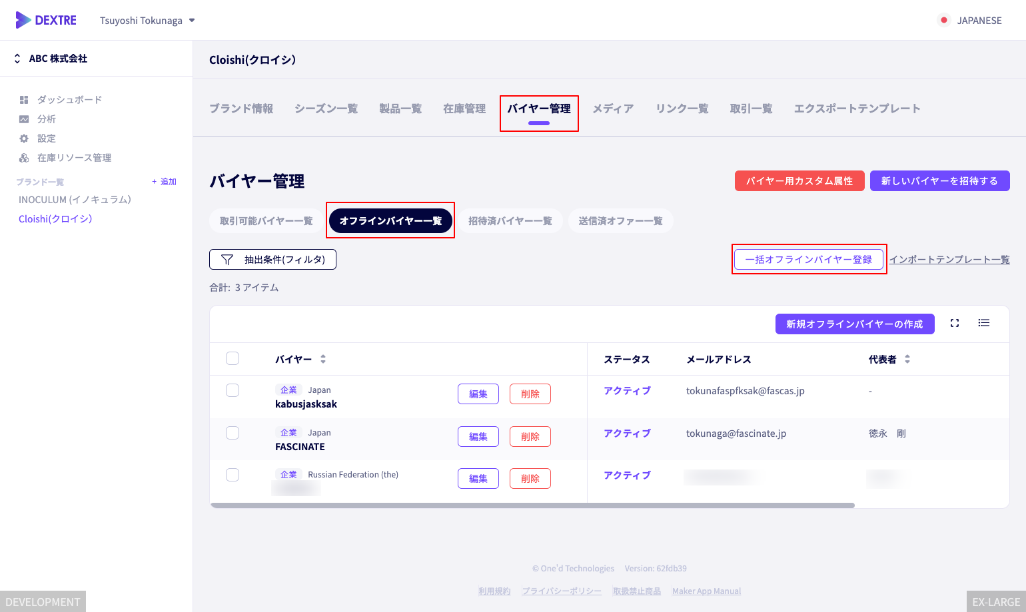
Task: Check the Russian Federation row checkbox
Action: point(233,475)
